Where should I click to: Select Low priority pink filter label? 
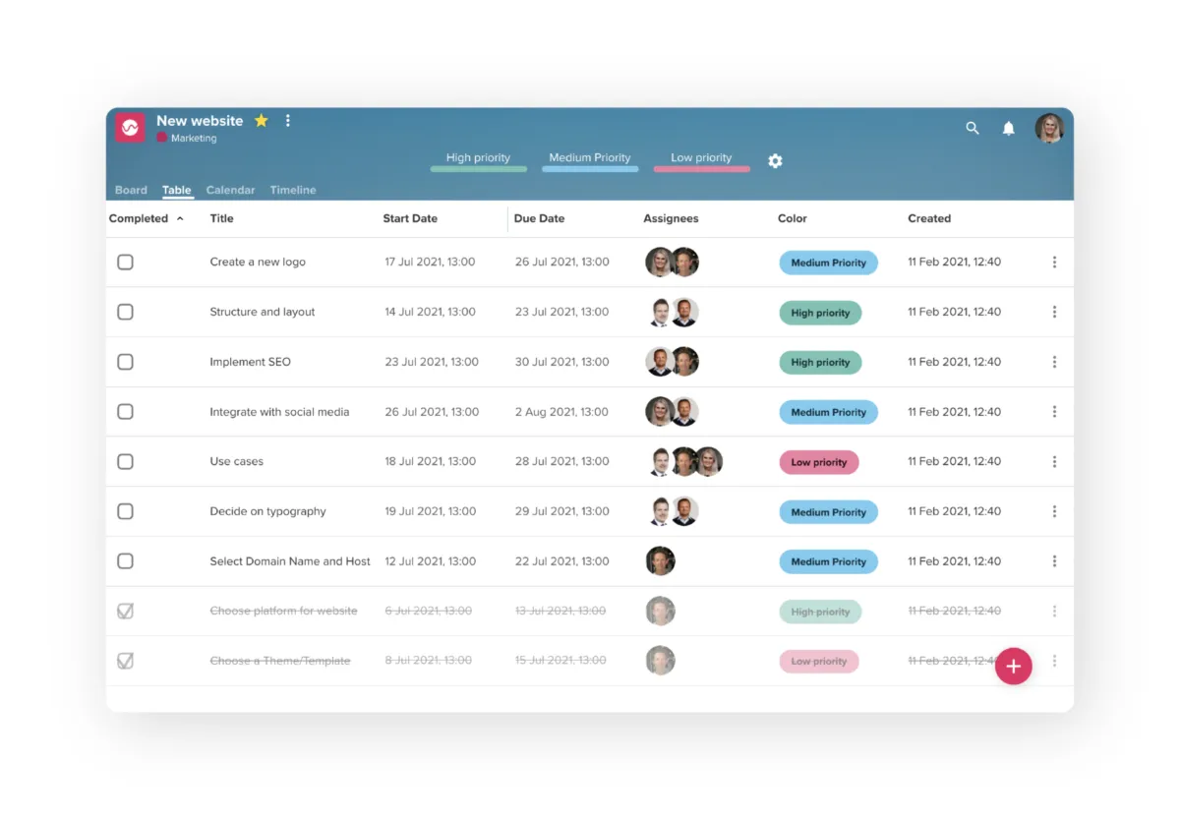coord(701,160)
